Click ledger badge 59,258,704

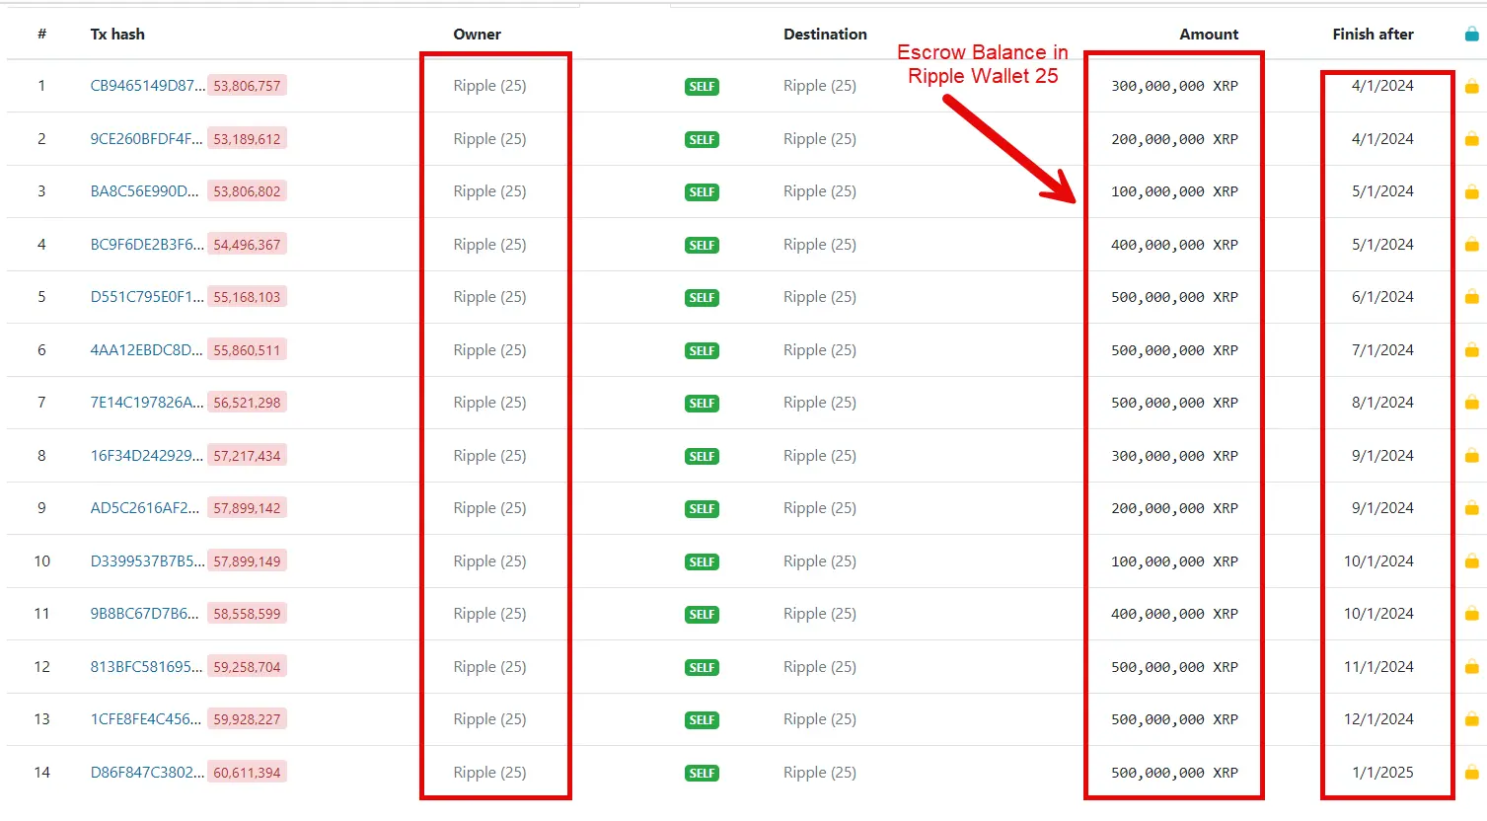point(247,667)
